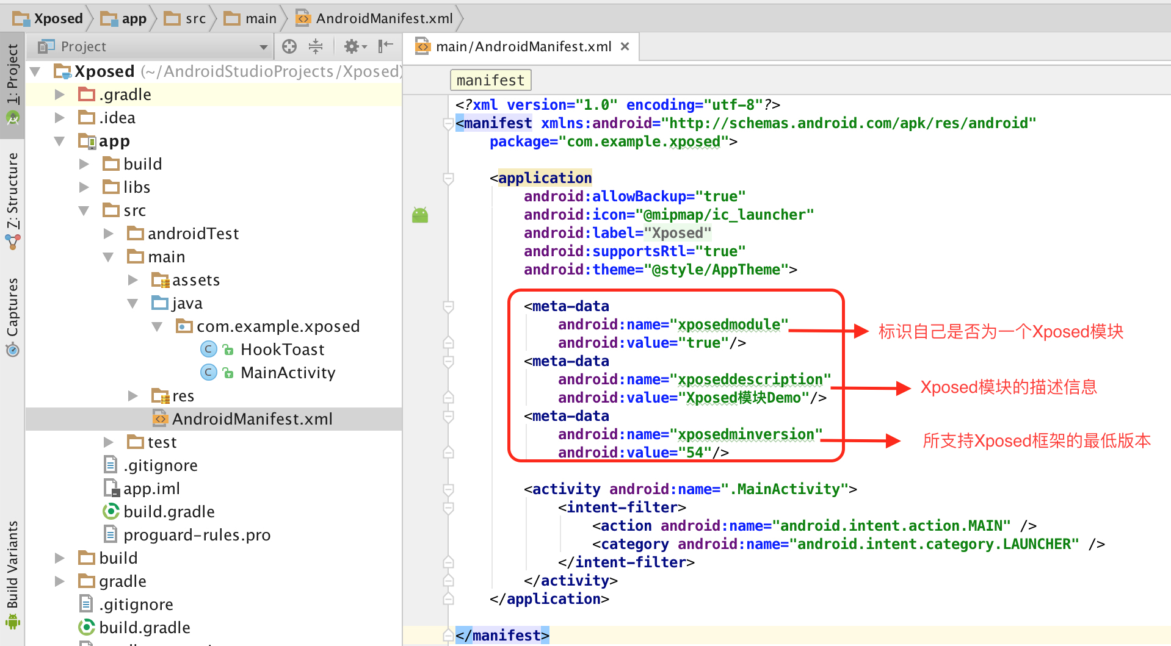Open the Build Variants tool window

[13, 575]
